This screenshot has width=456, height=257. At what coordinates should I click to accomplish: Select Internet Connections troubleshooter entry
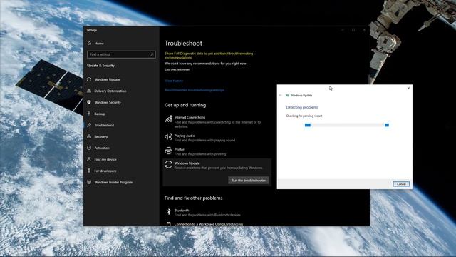(x=217, y=121)
